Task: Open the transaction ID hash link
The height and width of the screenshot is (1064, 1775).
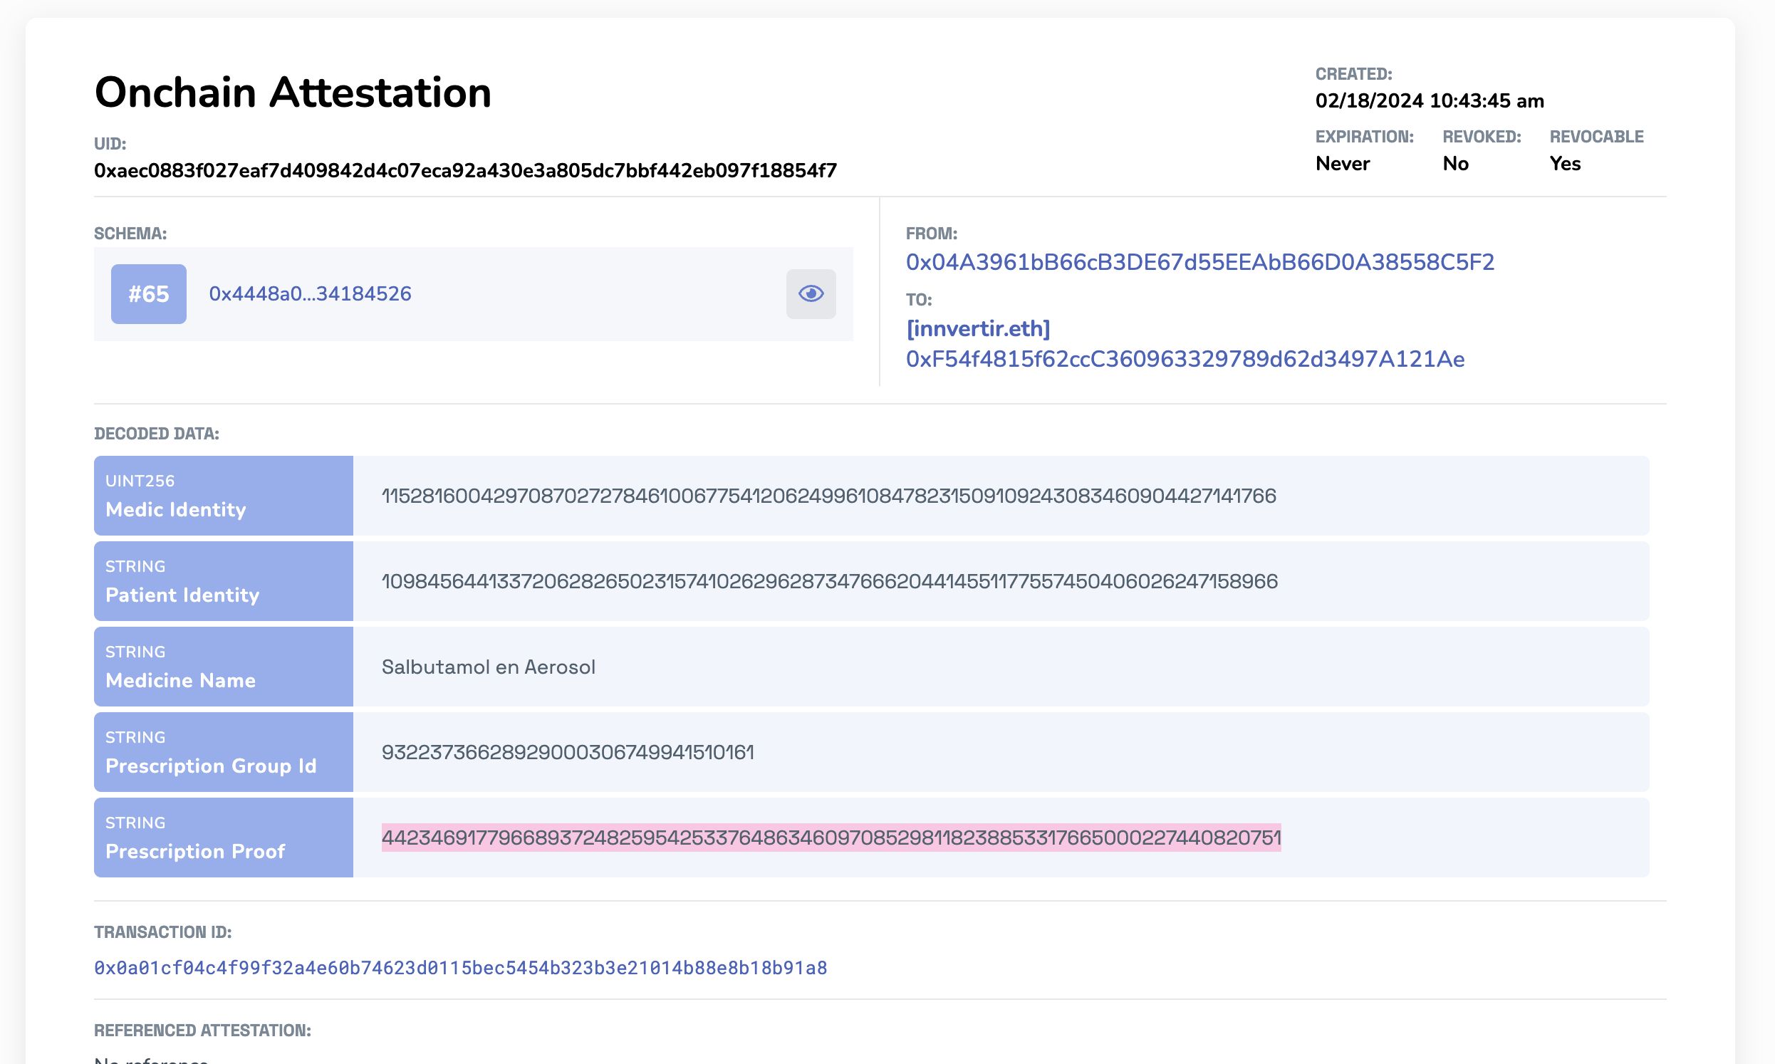Action: (x=460, y=968)
